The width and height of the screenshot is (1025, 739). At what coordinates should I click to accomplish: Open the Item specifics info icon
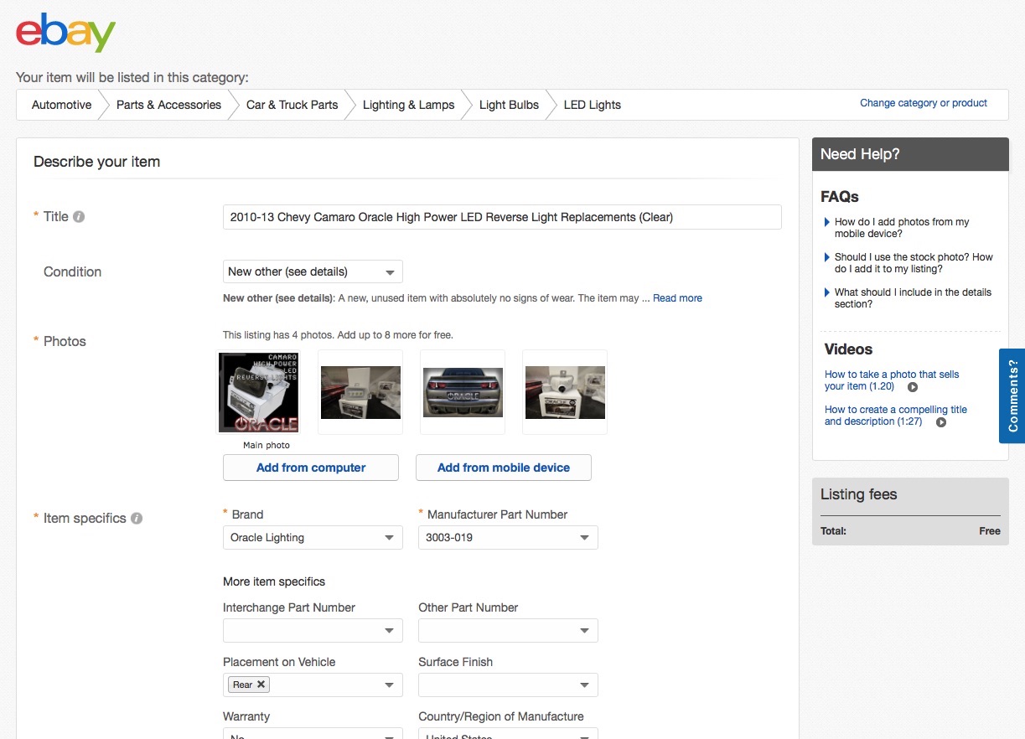coord(137,519)
